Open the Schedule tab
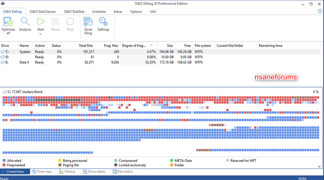The height and width of the screenshot is (180, 324). [x=99, y=11]
